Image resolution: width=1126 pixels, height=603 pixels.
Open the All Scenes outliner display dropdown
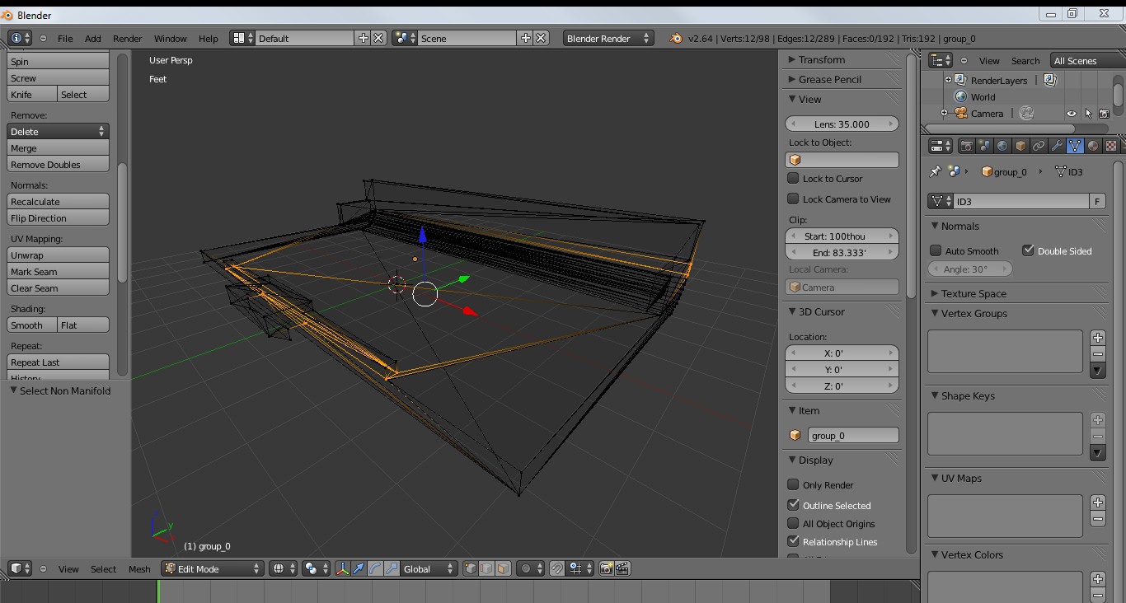[1087, 60]
